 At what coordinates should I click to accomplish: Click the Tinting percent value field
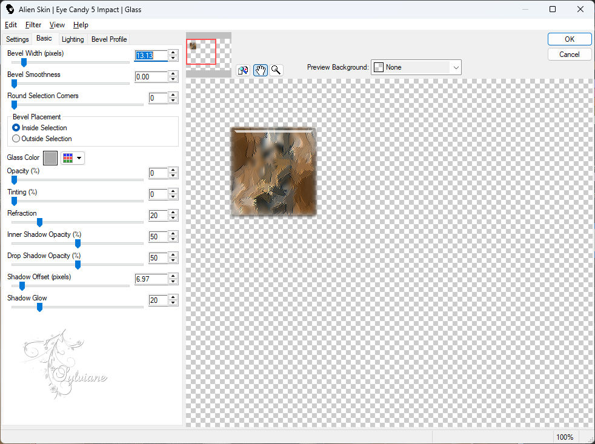click(x=158, y=194)
